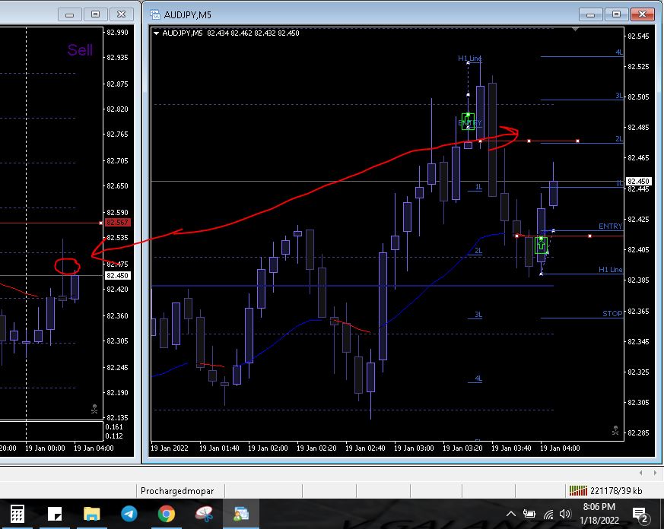Open the Action Center notifications icon
The image size is (664, 529).
(x=640, y=515)
